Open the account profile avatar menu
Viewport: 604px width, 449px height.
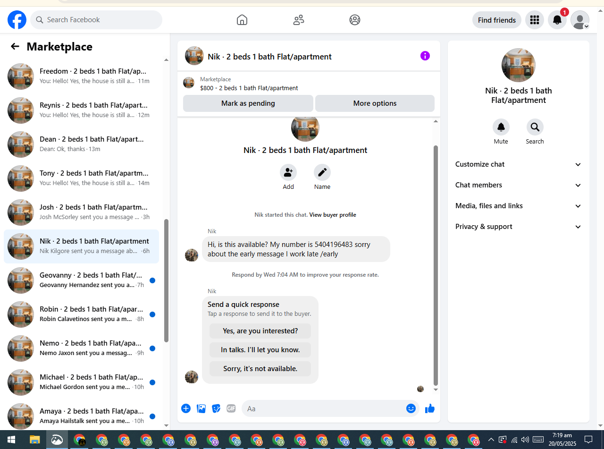(580, 20)
